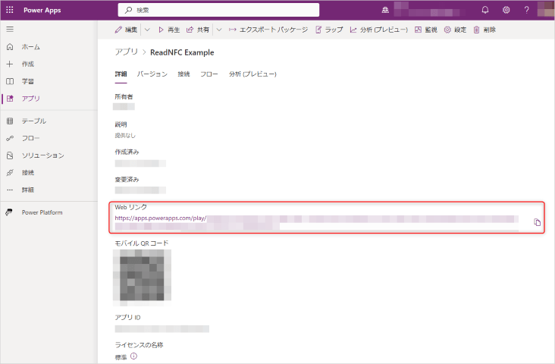Viewport: 555px width, 364px height.
Task: Click the アプリ breadcrumb link
Action: (x=127, y=52)
